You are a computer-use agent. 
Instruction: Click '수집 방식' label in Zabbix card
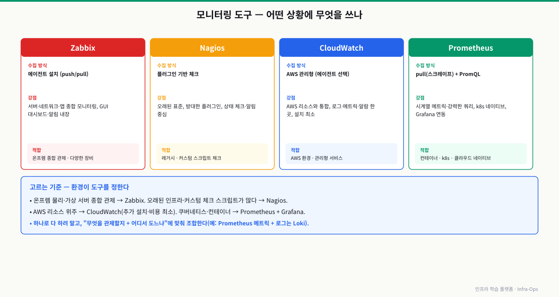(38, 66)
